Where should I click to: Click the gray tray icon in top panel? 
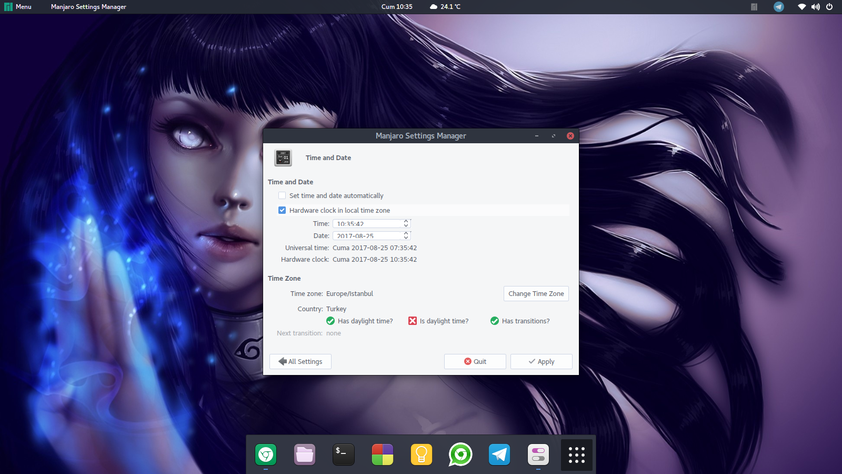point(754,7)
